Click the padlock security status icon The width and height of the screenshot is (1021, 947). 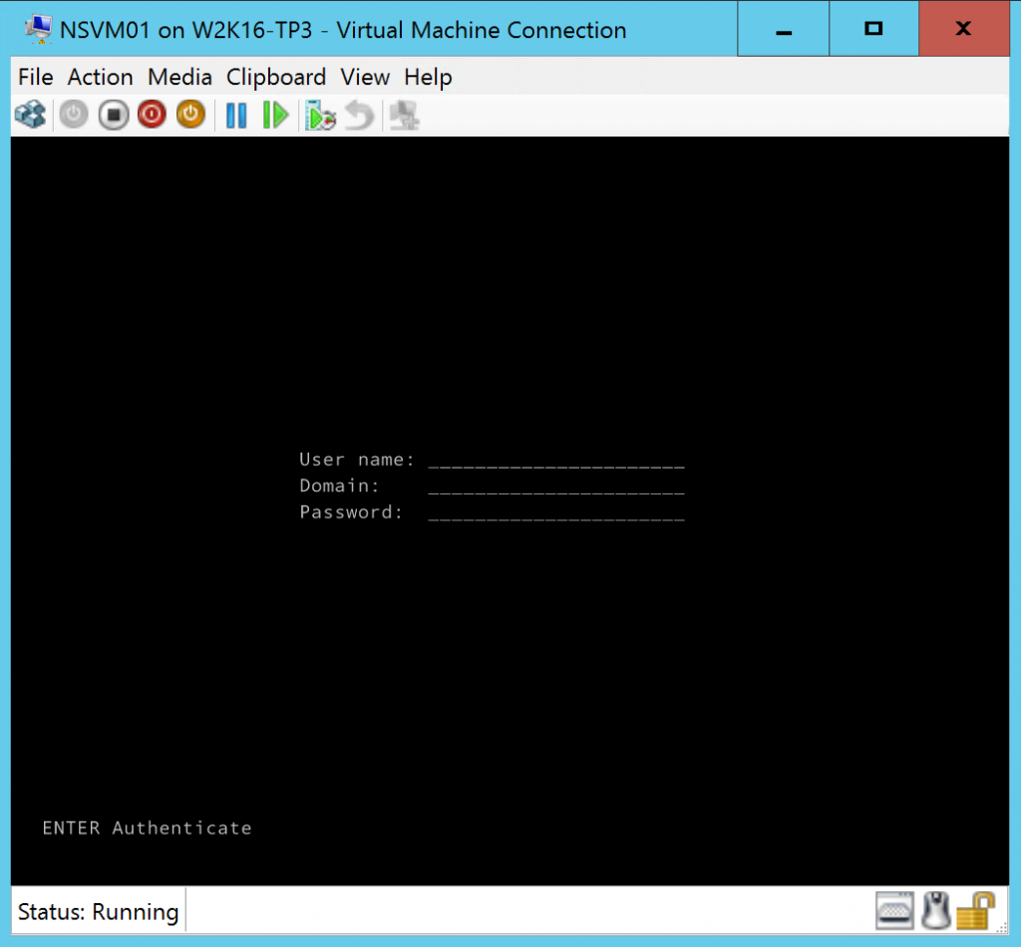tap(975, 910)
